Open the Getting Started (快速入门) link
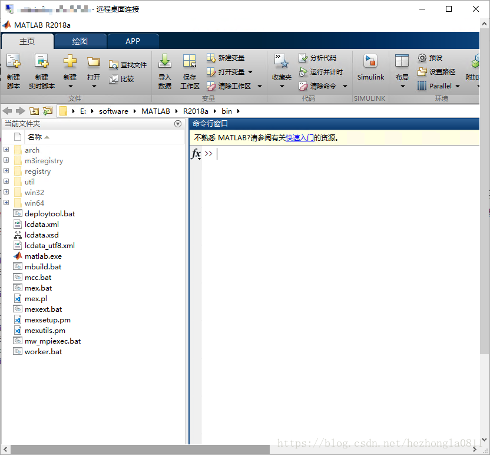This screenshot has height=455, width=490. pyautogui.click(x=300, y=137)
